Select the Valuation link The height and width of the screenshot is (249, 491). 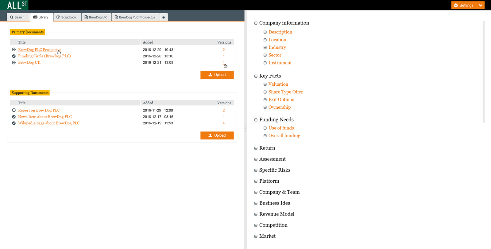[x=278, y=84]
